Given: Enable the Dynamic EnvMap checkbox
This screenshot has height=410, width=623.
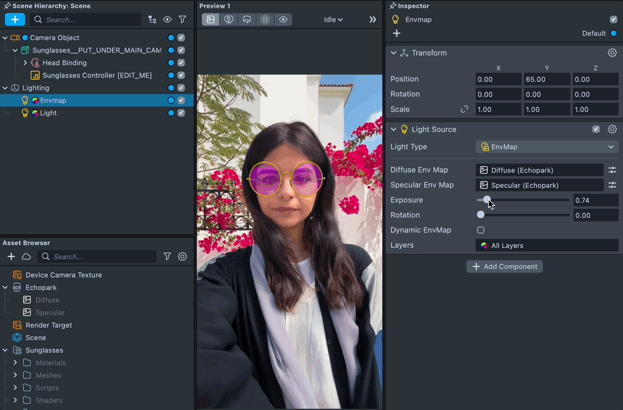Looking at the screenshot, I should (x=481, y=230).
